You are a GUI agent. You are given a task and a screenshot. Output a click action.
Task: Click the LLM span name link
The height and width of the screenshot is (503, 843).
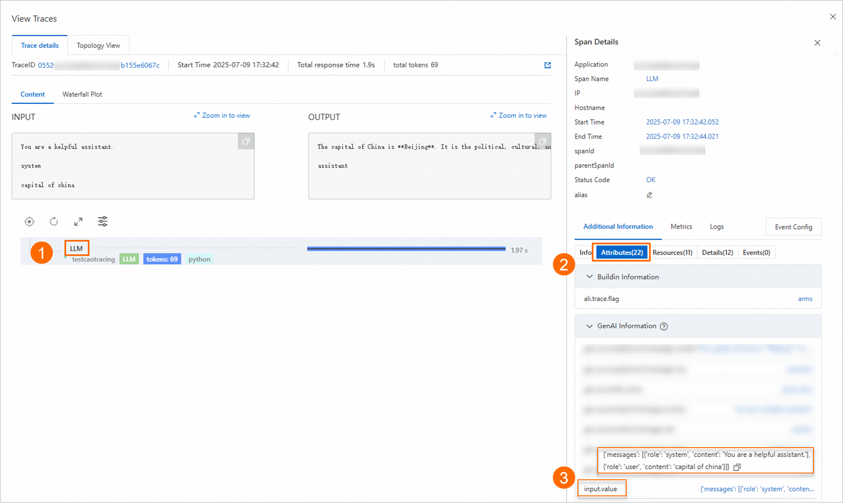[652, 79]
